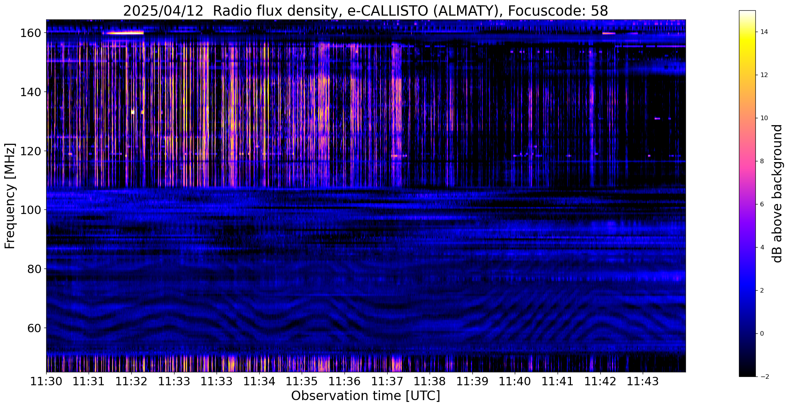Click the 'Observation time [UTC]' x-axis label

(365, 396)
